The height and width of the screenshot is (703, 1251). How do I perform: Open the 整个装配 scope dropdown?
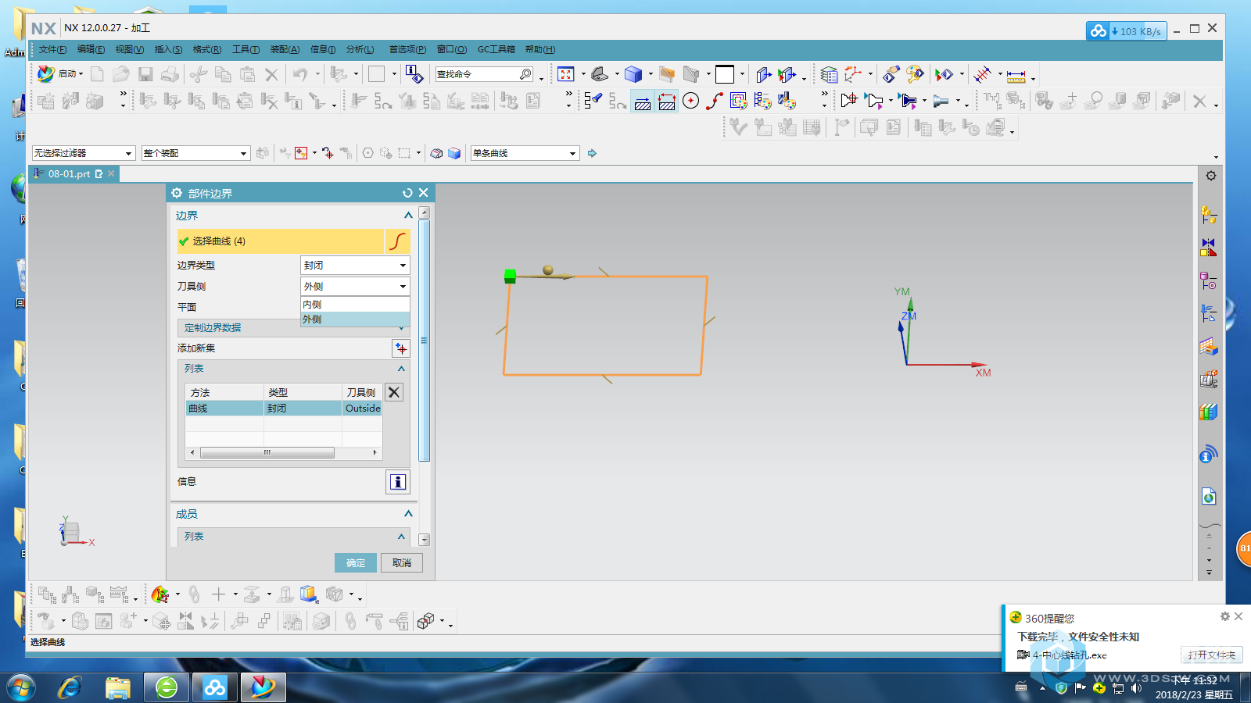[195, 153]
